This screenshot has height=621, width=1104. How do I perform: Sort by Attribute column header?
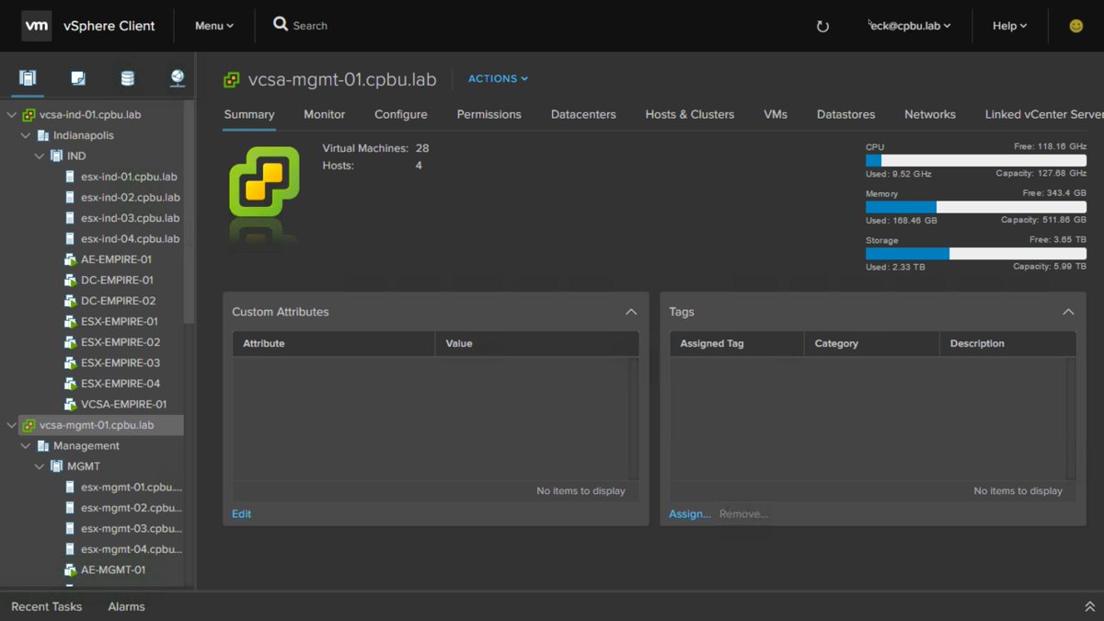(x=333, y=343)
